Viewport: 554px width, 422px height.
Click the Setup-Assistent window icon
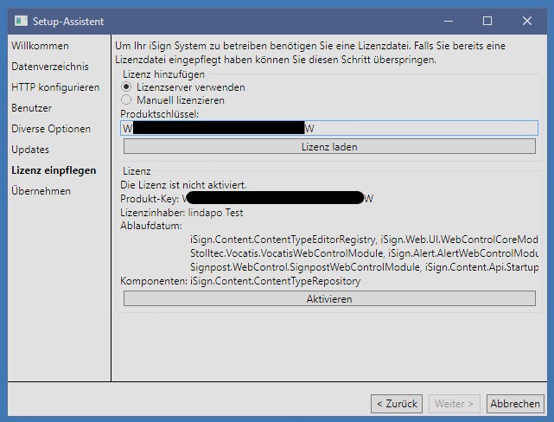[x=21, y=22]
